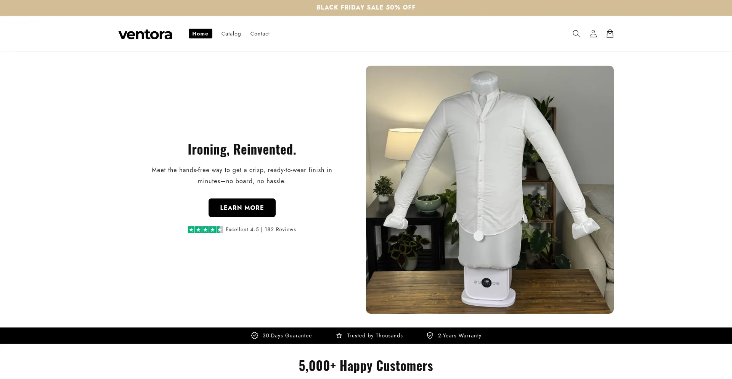Click the 2-Years Warranty shield icon
The width and height of the screenshot is (732, 379).
[430, 335]
